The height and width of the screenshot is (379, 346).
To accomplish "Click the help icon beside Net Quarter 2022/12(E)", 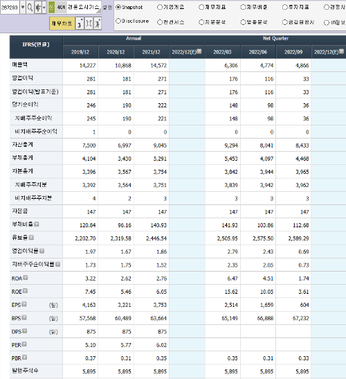I will point(341,51).
